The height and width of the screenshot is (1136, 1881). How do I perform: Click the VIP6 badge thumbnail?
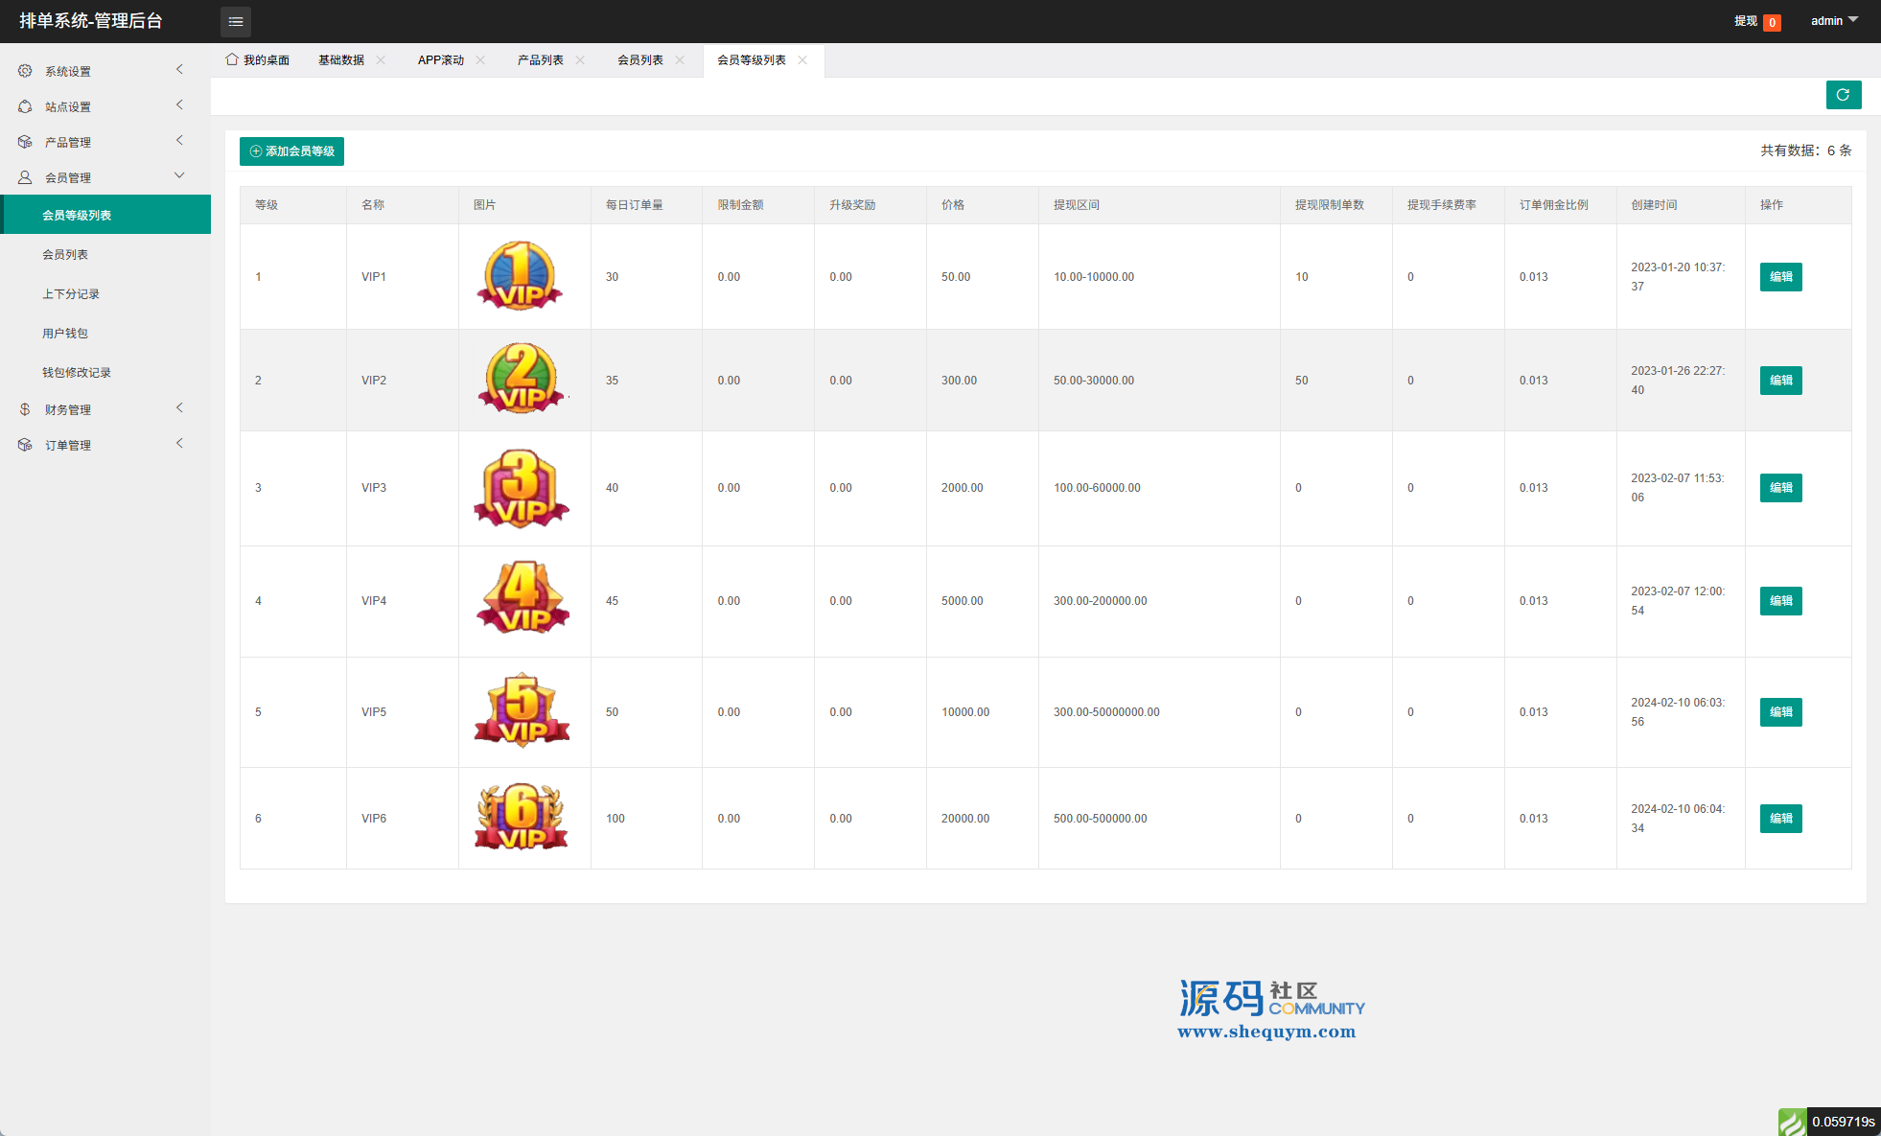(522, 817)
